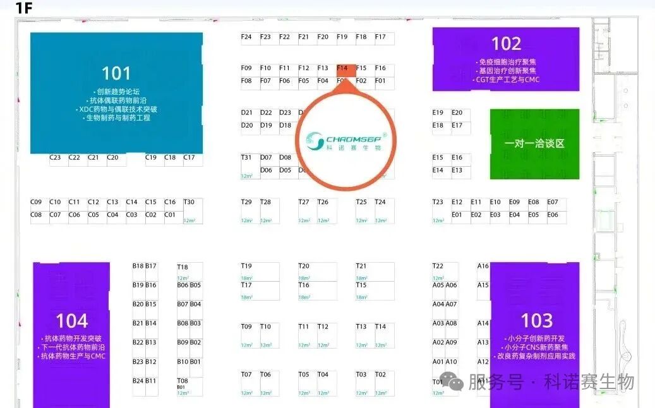Click the highlighted orange F14 booth
Image resolution: width=655 pixels, height=408 pixels.
click(346, 71)
